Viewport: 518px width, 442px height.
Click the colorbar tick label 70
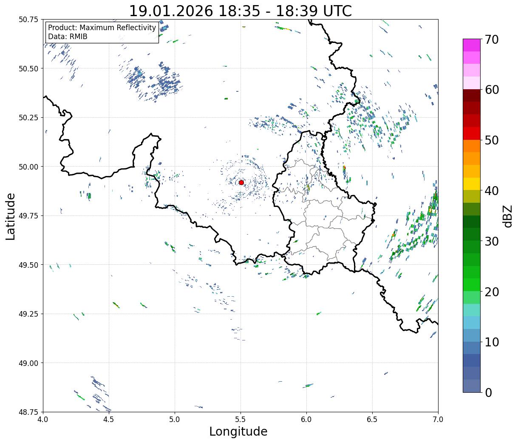point(491,40)
